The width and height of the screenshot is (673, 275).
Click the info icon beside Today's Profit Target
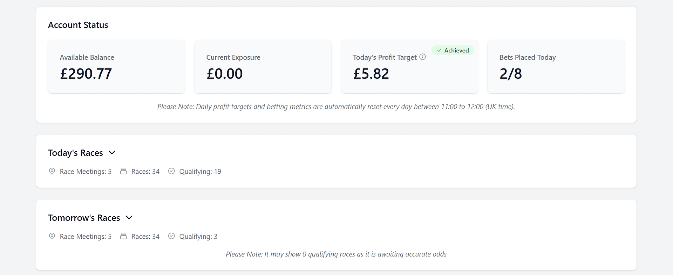[422, 57]
